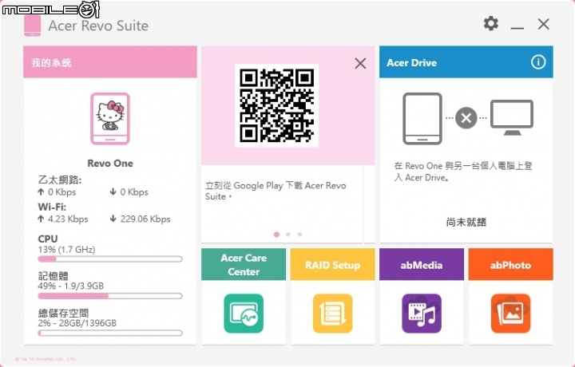The image size is (575, 367).
Task: Click the CPU usage progress bar
Action: [x=110, y=259]
